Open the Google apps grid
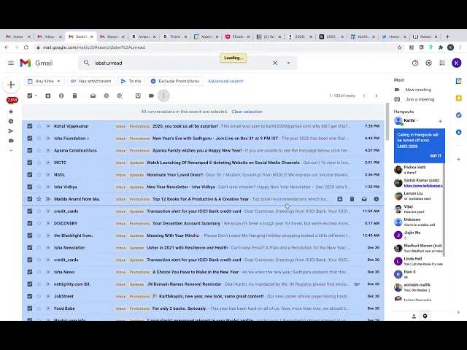Image resolution: width=467 pixels, height=350 pixels. tap(442, 63)
